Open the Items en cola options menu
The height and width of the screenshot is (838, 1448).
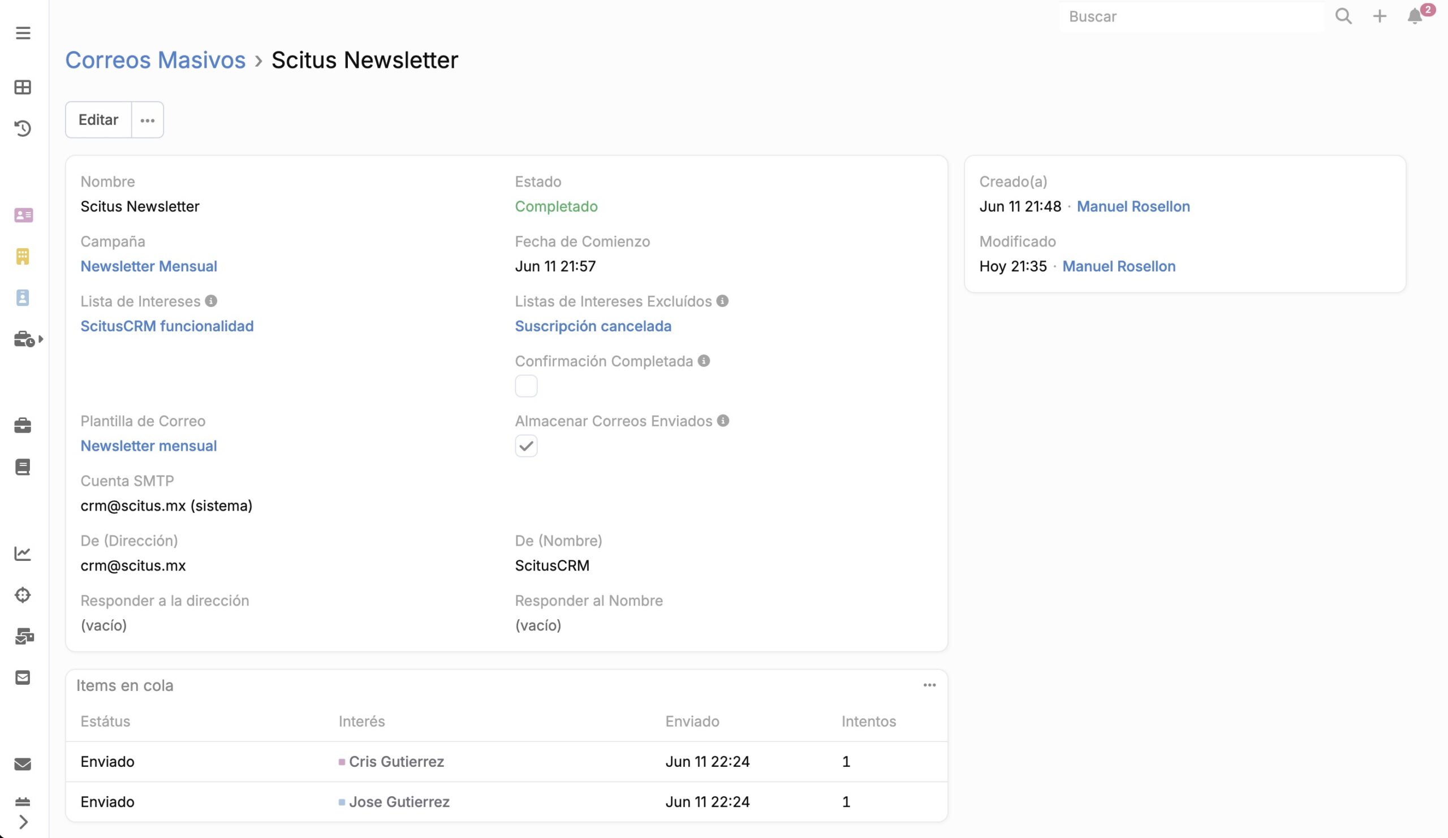(930, 685)
